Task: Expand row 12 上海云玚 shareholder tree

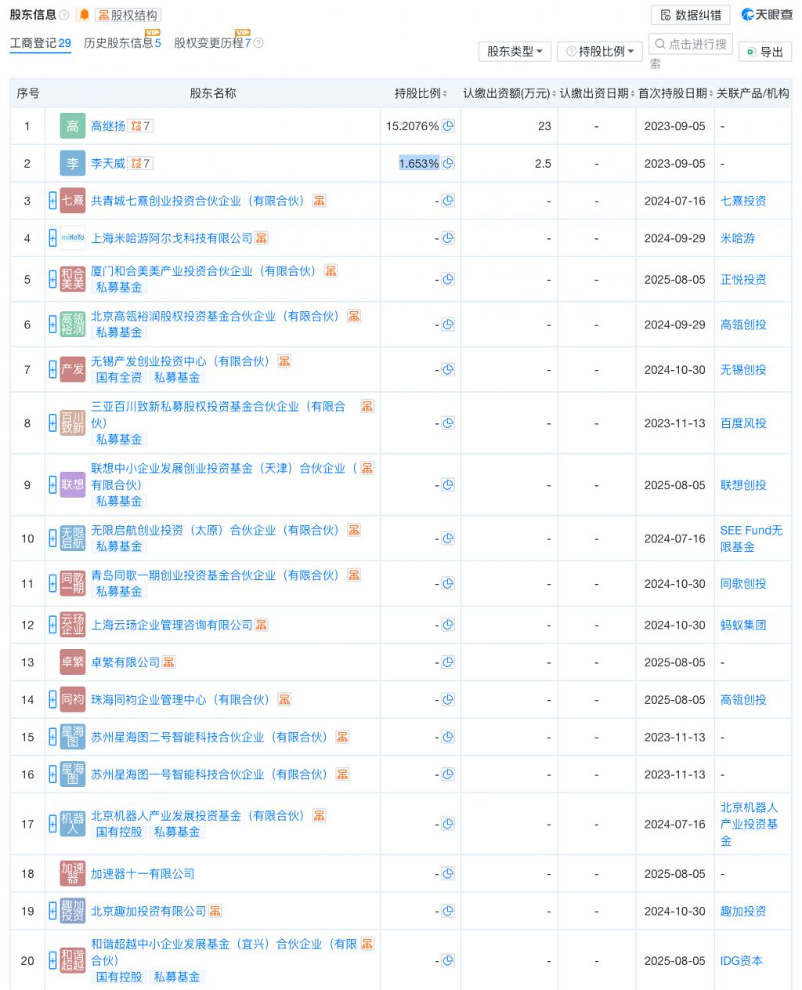Action: (52, 625)
